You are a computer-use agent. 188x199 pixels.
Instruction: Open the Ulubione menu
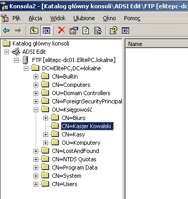point(84,18)
